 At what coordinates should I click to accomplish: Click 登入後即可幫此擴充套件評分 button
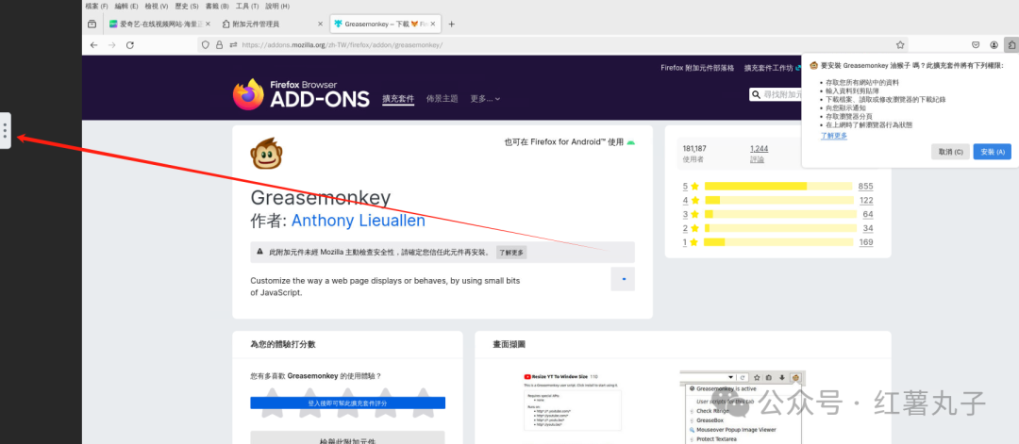coord(347,403)
